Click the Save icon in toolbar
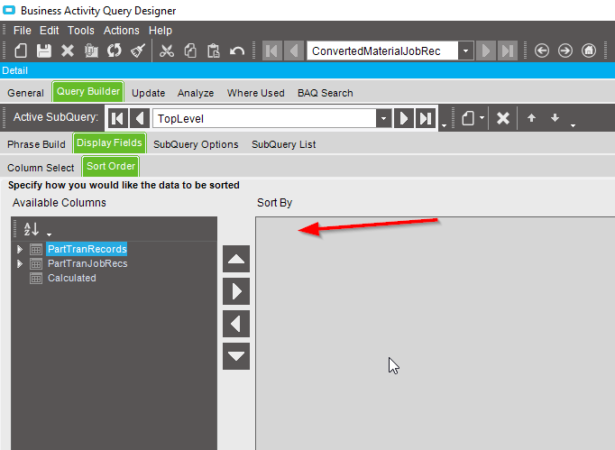 point(44,51)
